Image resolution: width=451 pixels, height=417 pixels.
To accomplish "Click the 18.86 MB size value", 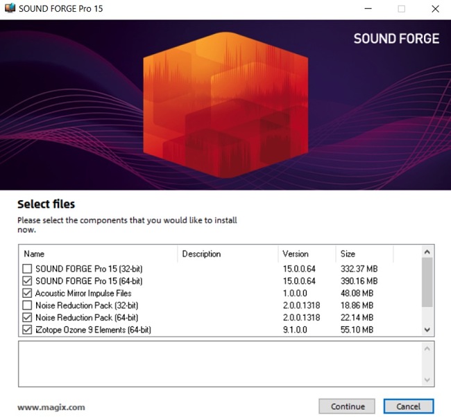I will [357, 305].
